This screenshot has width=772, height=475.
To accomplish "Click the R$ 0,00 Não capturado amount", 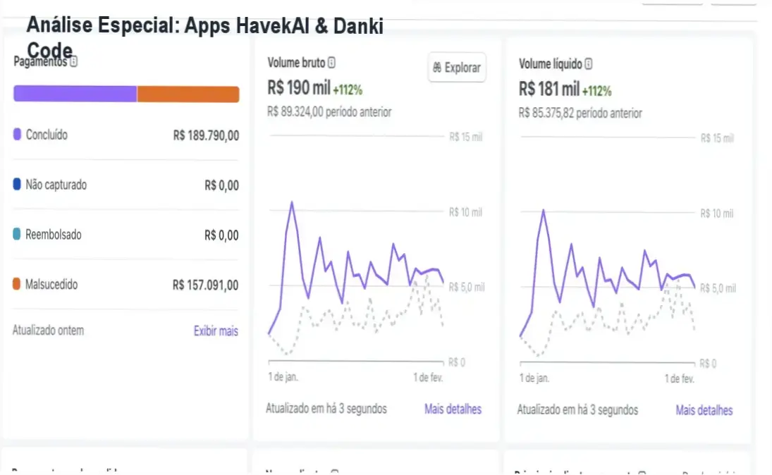I will [x=221, y=185].
